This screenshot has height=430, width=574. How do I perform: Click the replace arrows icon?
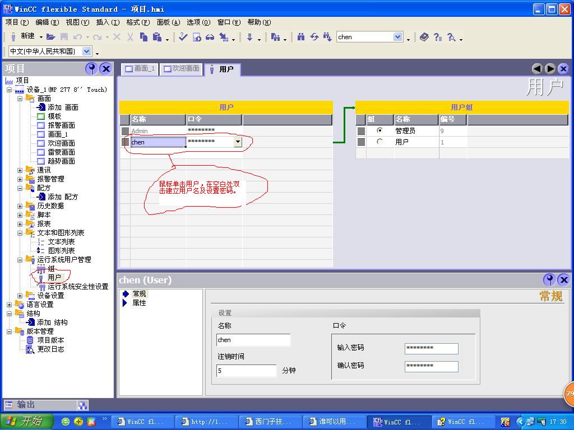click(x=314, y=36)
